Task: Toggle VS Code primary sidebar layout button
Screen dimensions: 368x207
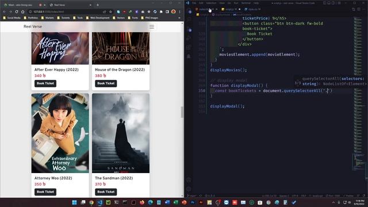Action: (325, 3)
